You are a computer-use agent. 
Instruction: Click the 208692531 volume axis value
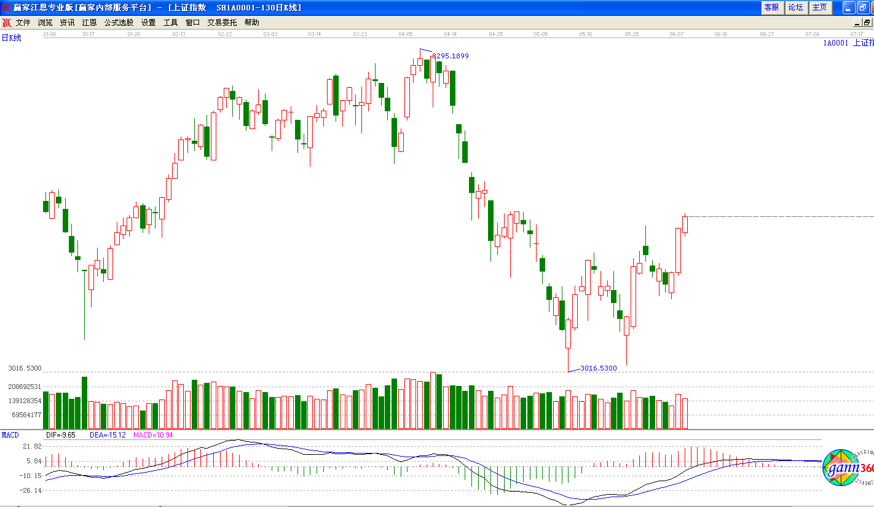pos(25,387)
